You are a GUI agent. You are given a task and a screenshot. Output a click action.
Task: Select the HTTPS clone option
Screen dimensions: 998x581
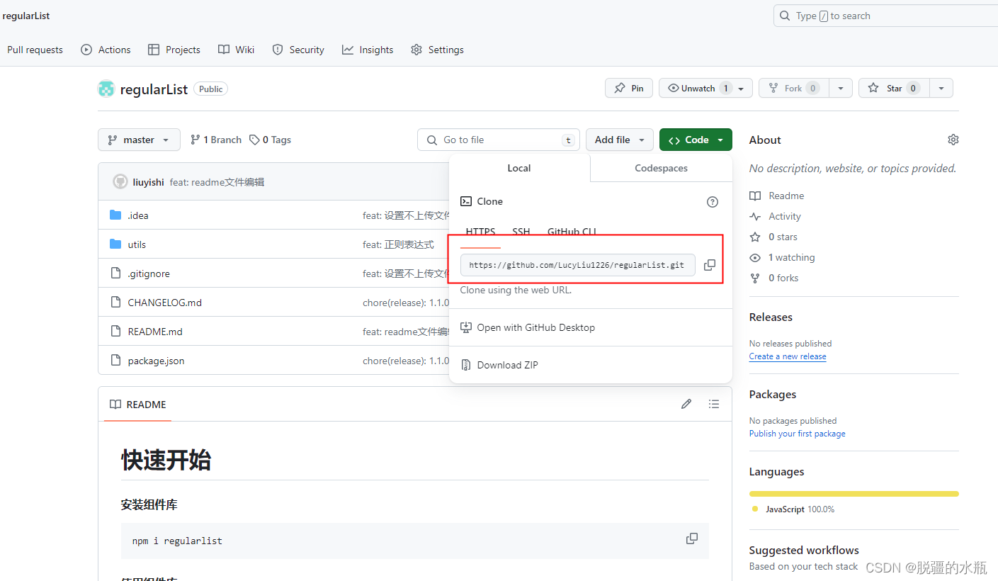coord(480,232)
